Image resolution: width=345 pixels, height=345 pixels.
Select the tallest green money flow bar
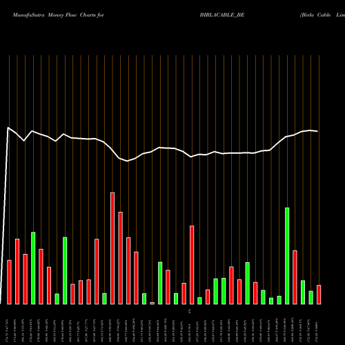pos(287,256)
